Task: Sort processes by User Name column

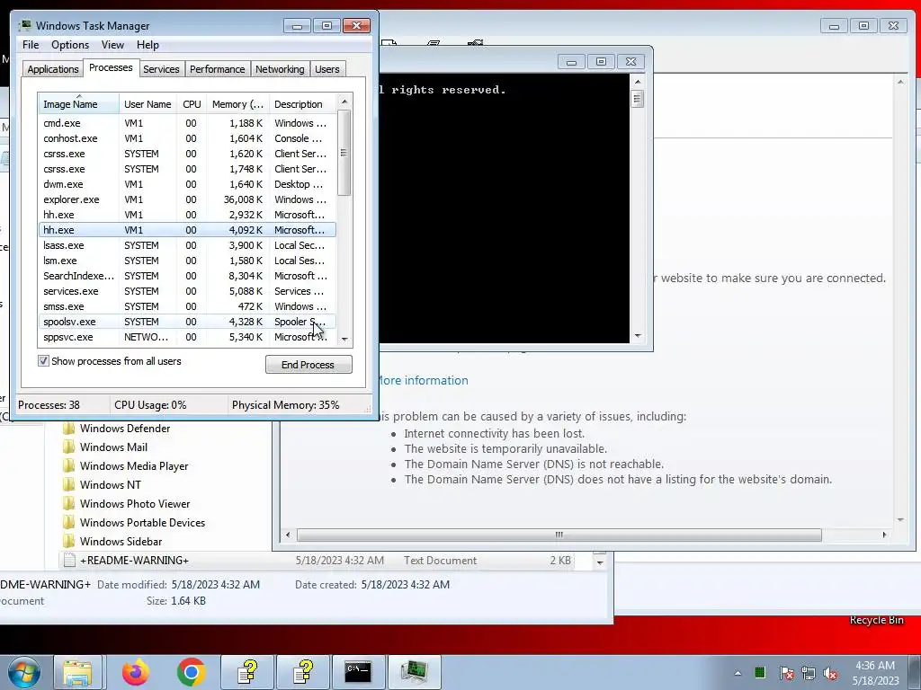Action: click(x=148, y=104)
